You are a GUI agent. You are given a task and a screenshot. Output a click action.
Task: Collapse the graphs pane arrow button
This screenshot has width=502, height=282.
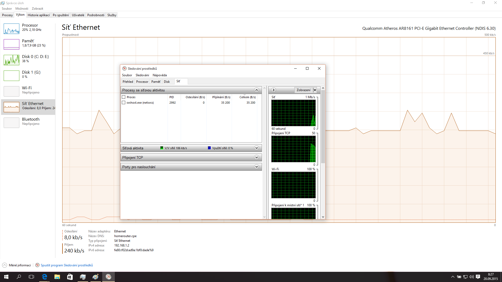pyautogui.click(x=273, y=90)
